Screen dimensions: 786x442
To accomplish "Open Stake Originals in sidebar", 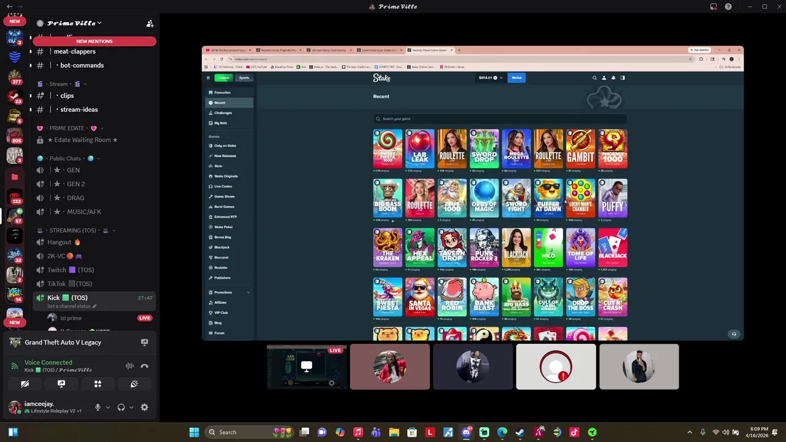I will (228, 176).
